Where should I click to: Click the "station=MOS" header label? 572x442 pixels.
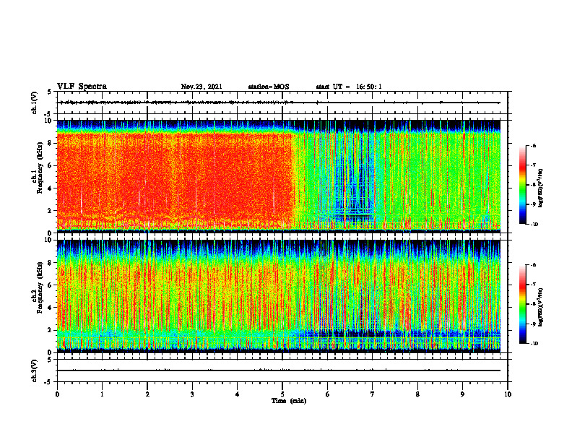coord(269,87)
